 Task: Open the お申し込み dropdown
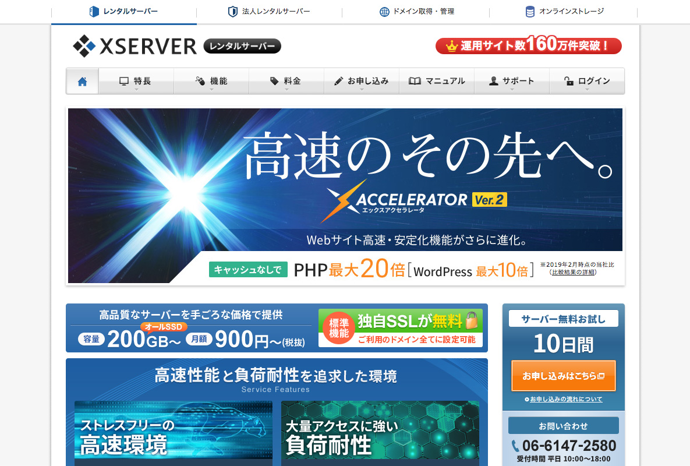coord(362,82)
